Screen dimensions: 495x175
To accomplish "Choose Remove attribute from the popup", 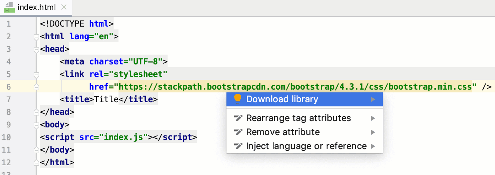I will (x=283, y=132).
